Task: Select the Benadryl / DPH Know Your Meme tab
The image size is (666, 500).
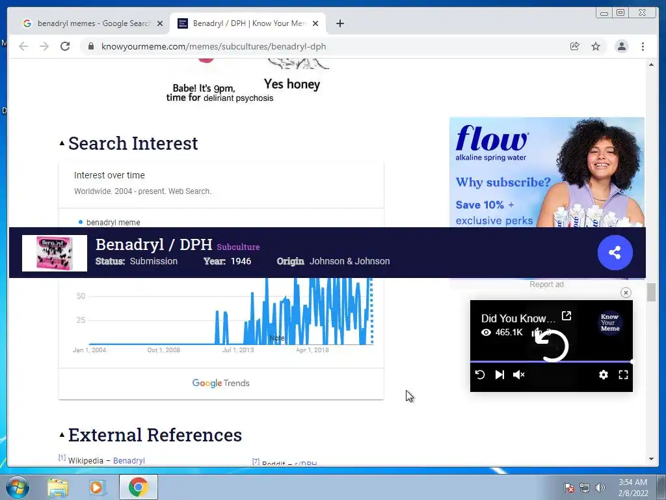Action: pos(248,23)
